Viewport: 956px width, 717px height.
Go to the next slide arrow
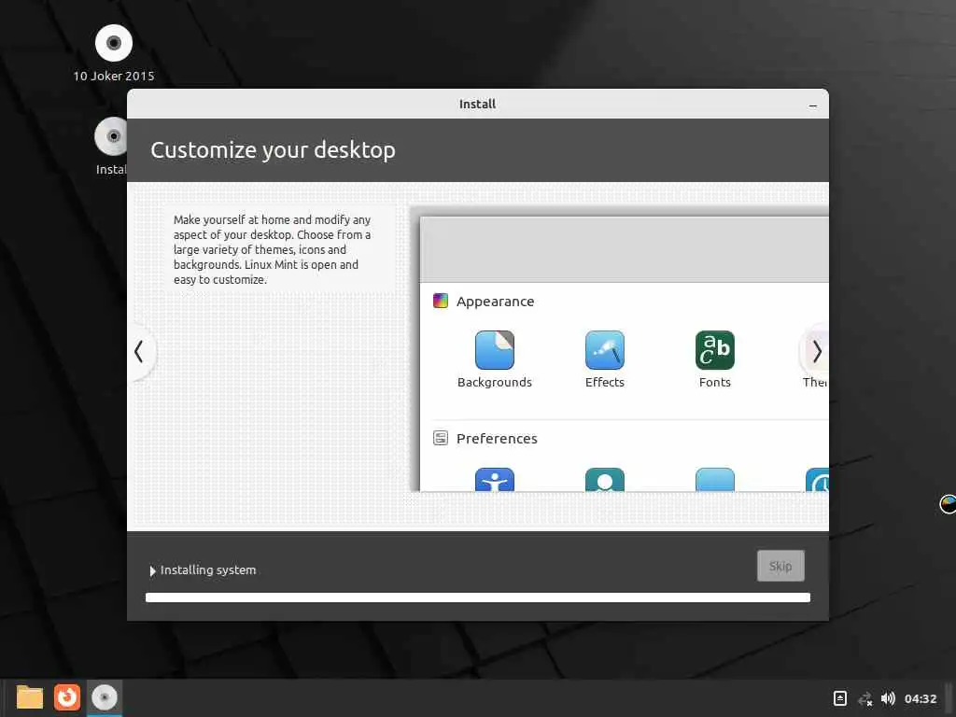tap(816, 351)
